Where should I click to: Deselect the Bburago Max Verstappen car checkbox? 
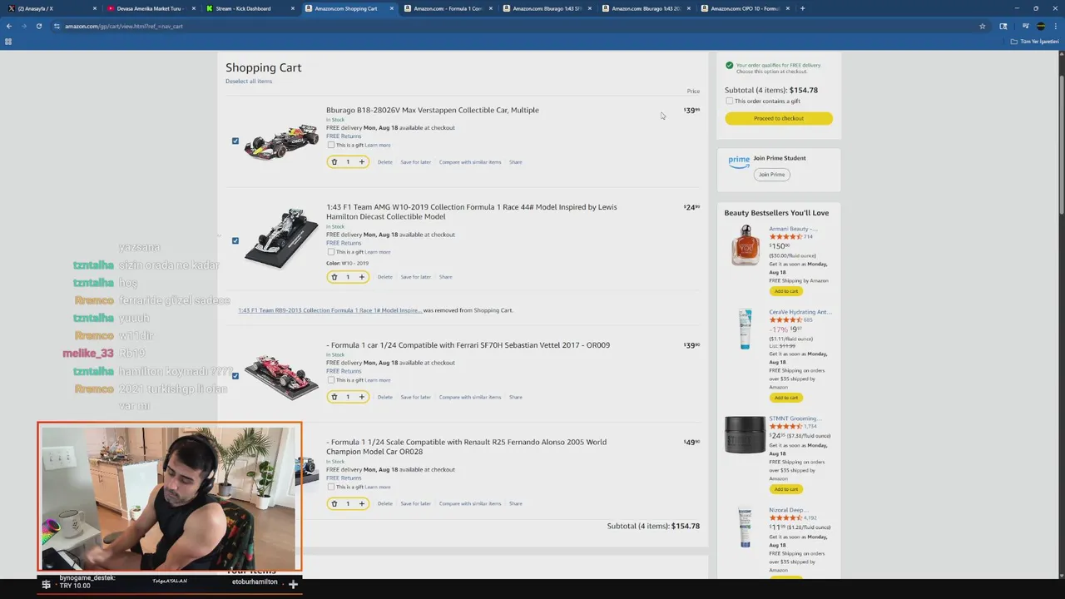click(235, 141)
